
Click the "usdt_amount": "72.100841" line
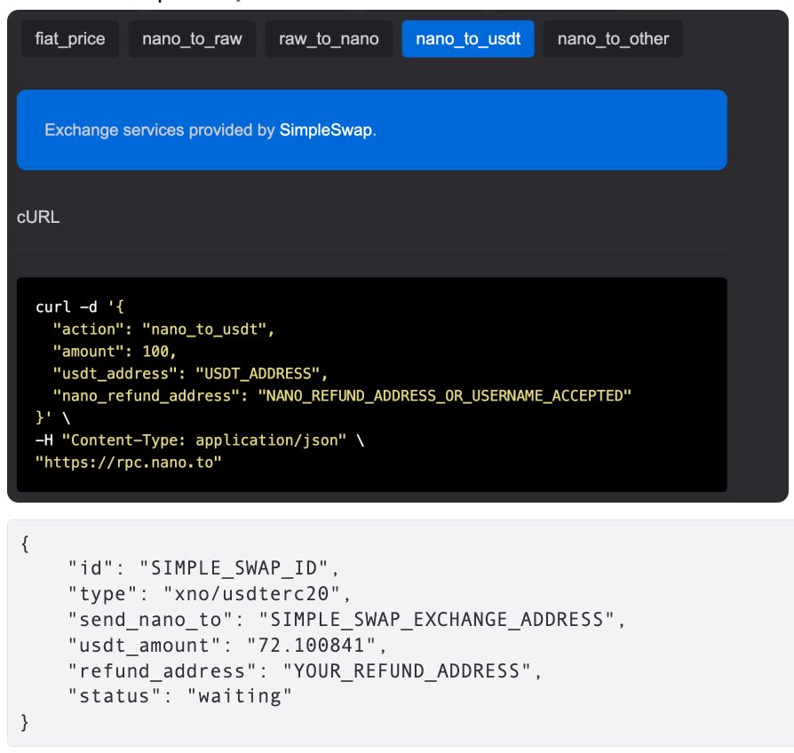tap(227, 646)
